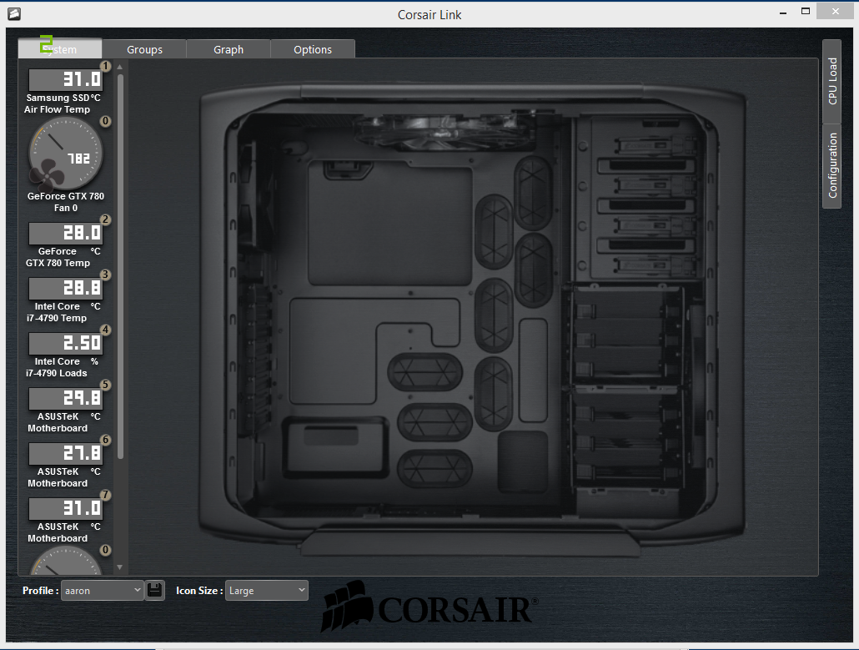The width and height of the screenshot is (859, 650).
Task: Open the Options tab
Action: (313, 49)
